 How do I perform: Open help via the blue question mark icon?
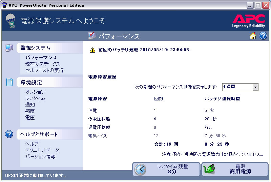point(263,36)
